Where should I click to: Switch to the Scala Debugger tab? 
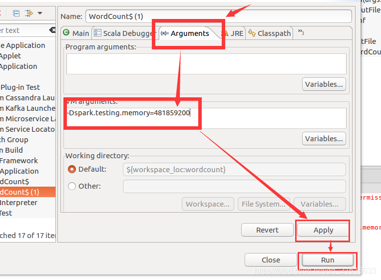pyautogui.click(x=124, y=33)
